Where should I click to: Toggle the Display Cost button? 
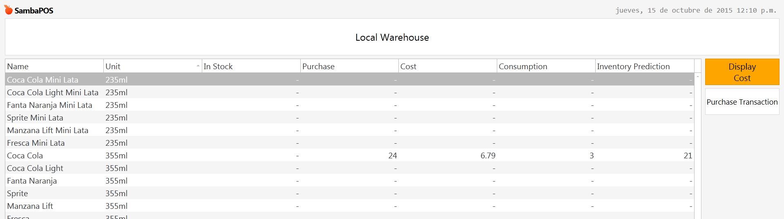(742, 72)
